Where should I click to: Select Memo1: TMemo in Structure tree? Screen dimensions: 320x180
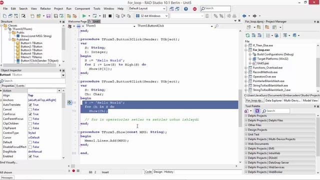(x=31, y=57)
